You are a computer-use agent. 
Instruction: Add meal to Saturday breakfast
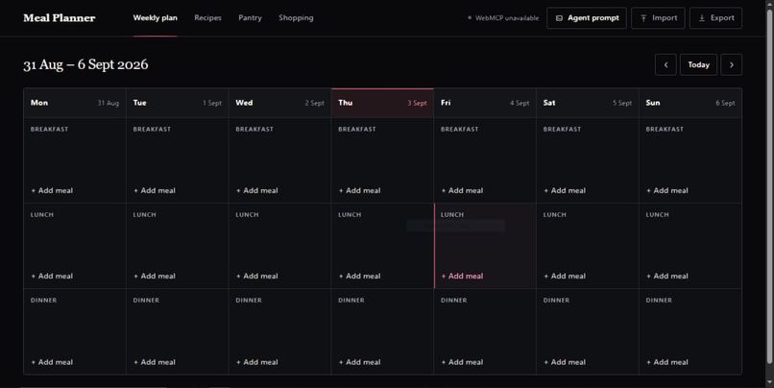565,190
